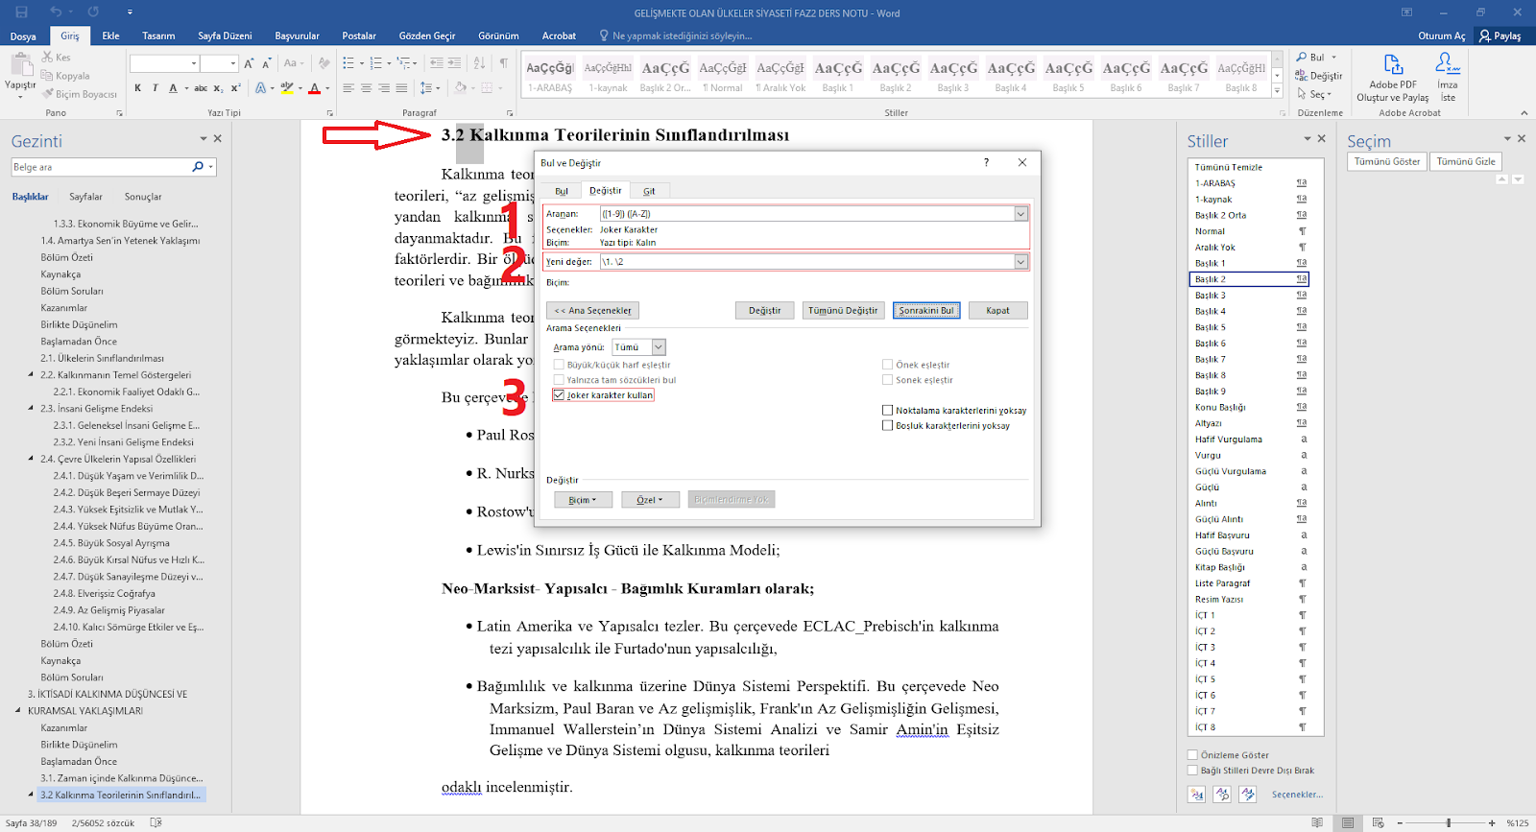This screenshot has height=832, width=1536.
Task: Click red font color button
Action: pyautogui.click(x=314, y=88)
